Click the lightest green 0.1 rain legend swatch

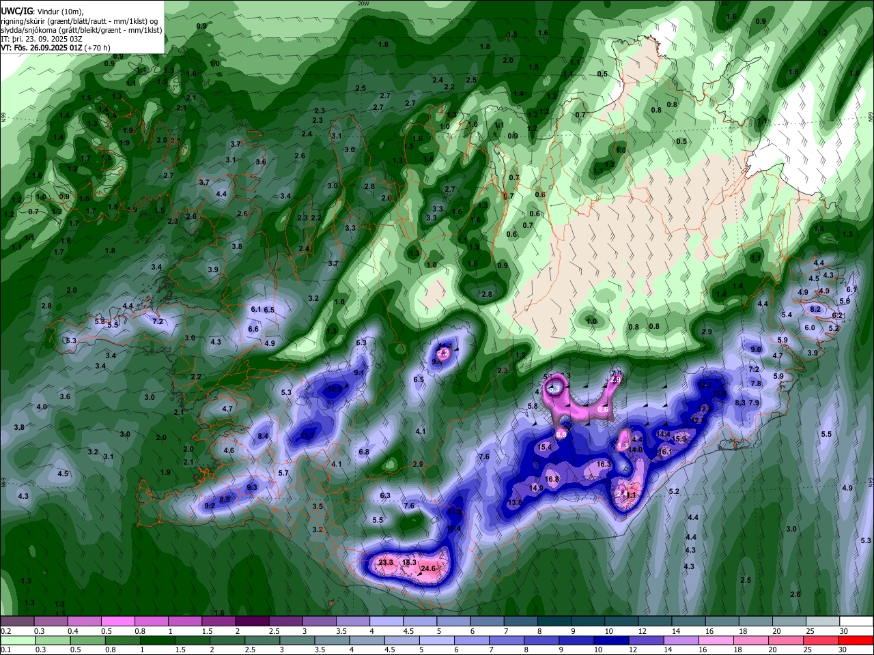(17, 641)
